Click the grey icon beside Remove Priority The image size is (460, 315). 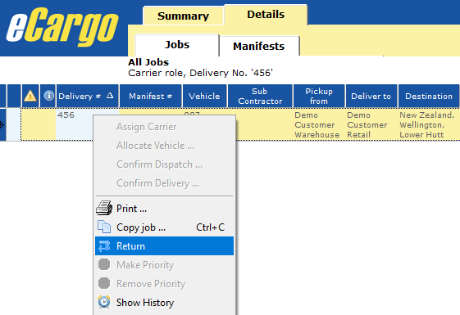(104, 283)
